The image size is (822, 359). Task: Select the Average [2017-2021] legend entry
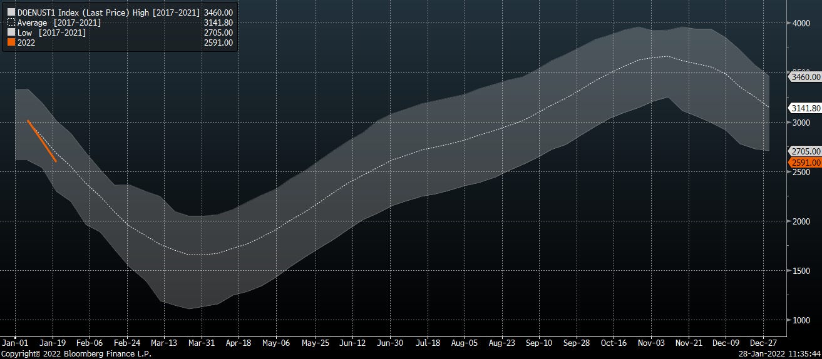point(59,23)
